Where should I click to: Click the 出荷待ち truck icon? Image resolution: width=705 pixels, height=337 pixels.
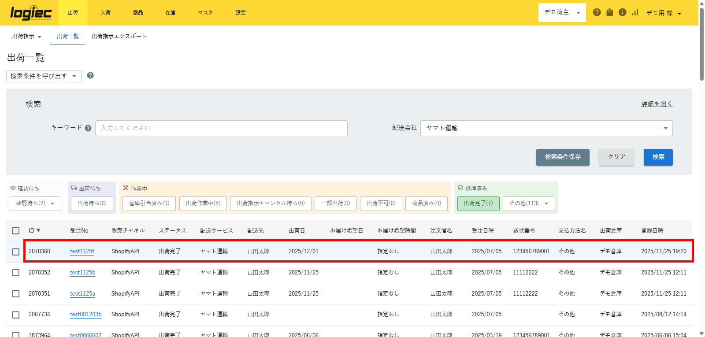pos(74,188)
